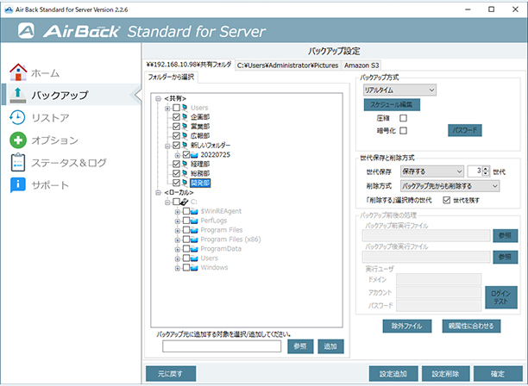Enable the 圧縮 compression checkbox
528x386 pixels.
[x=402, y=118]
